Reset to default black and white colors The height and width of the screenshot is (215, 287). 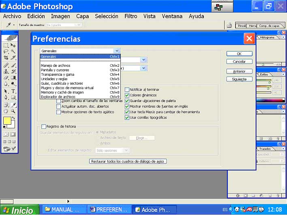click(4, 127)
